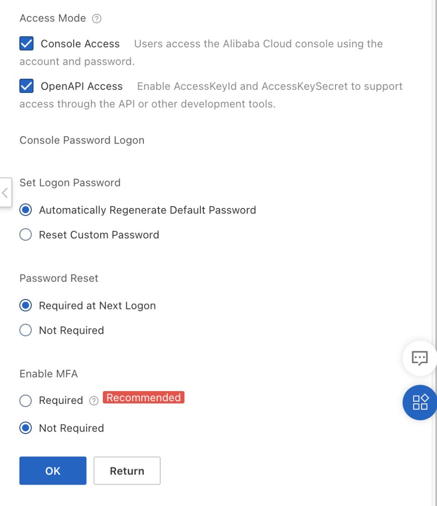Open the chat feedback floating icon

pos(419,358)
